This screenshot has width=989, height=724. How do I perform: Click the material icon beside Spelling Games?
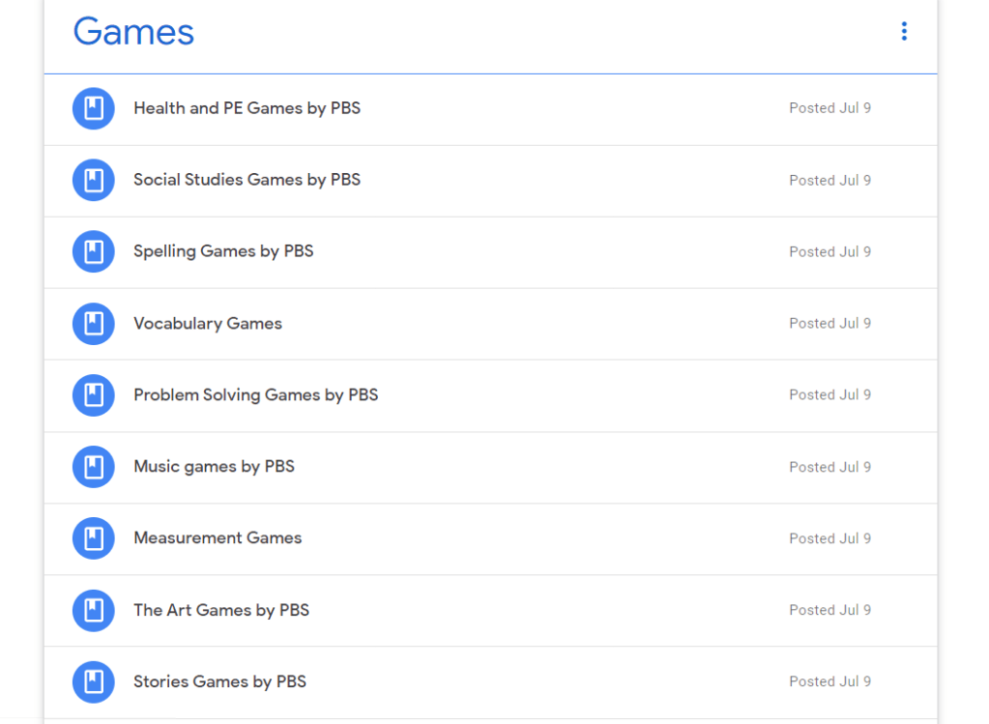coord(94,251)
